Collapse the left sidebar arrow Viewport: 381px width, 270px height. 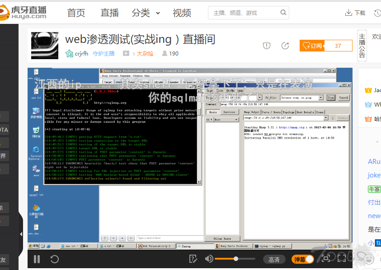[x=21, y=234]
